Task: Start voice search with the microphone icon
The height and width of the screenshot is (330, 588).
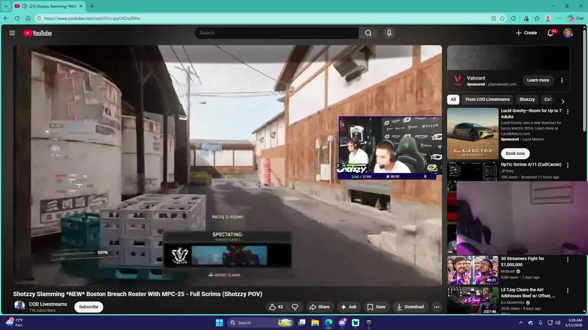Action: click(x=389, y=33)
